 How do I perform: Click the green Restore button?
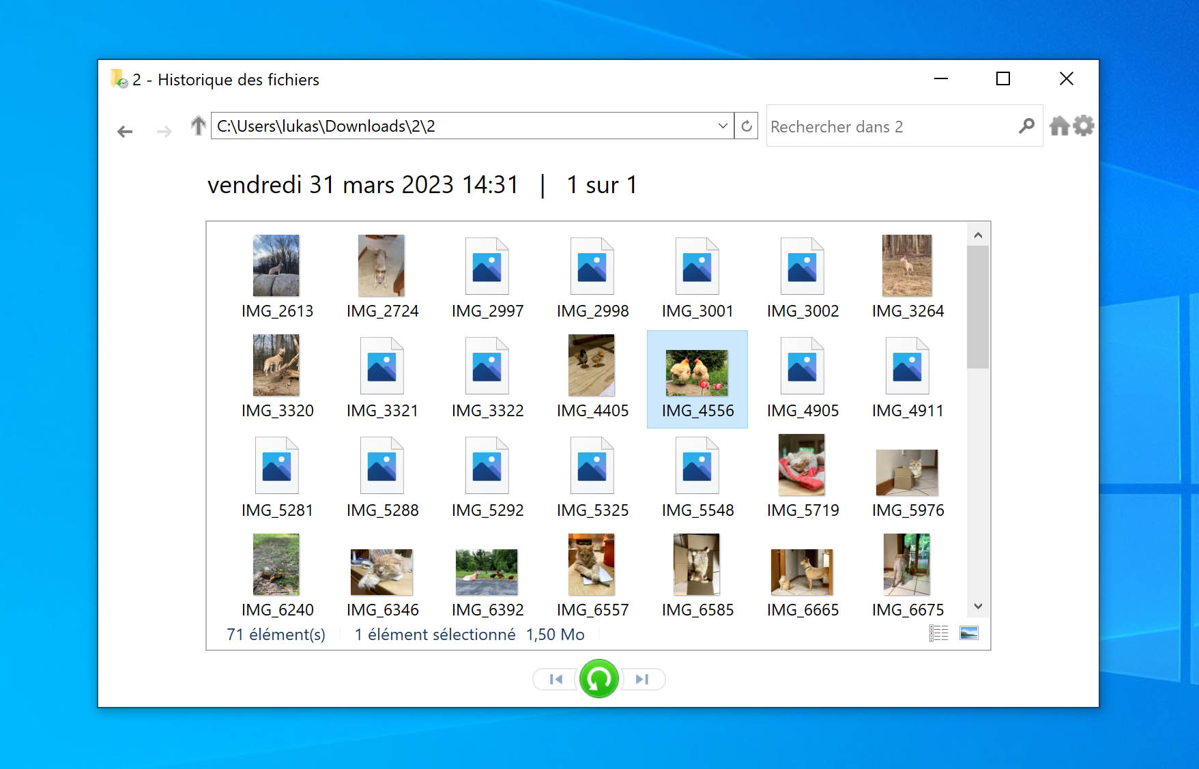[x=598, y=678]
